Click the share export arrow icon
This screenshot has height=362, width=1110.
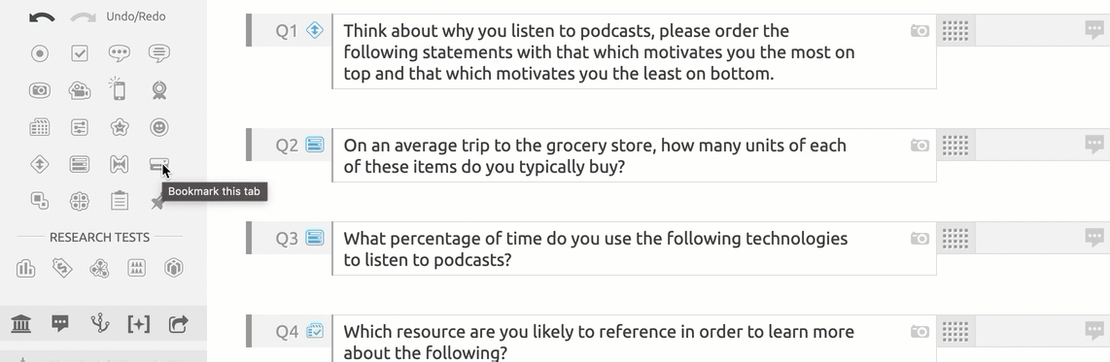click(x=179, y=324)
